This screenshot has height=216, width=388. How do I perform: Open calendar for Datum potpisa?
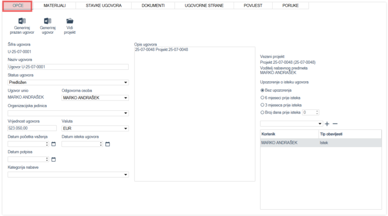coord(54,159)
